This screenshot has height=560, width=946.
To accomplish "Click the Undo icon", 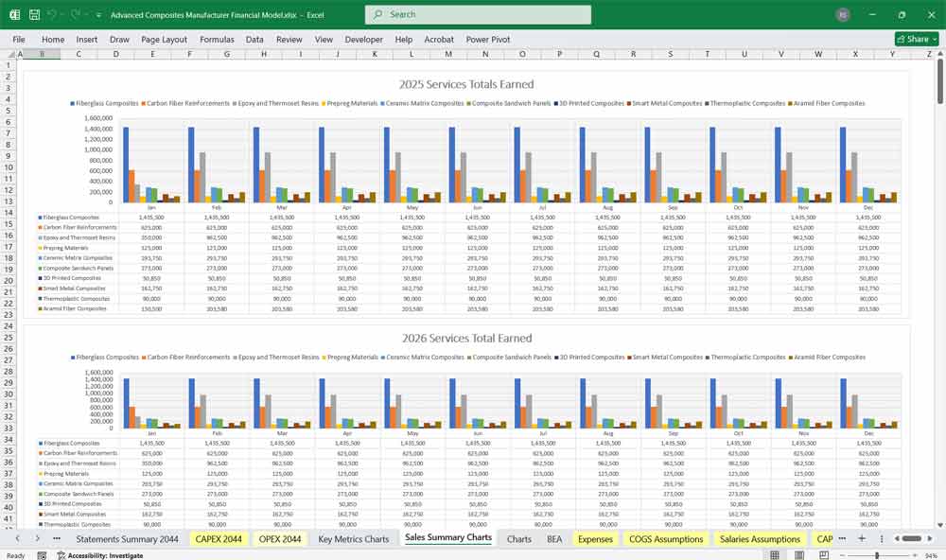I will point(52,15).
